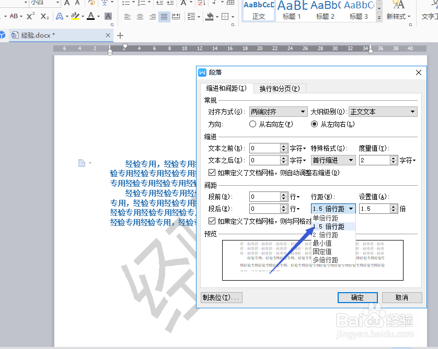Click the 段后 spacing input field
Screen dimensions: 438x349
point(265,209)
